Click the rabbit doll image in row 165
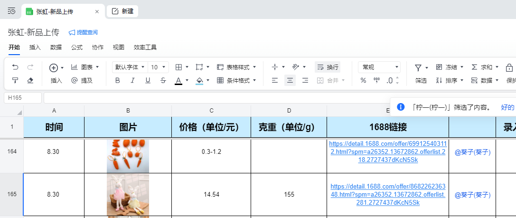 coord(128,195)
